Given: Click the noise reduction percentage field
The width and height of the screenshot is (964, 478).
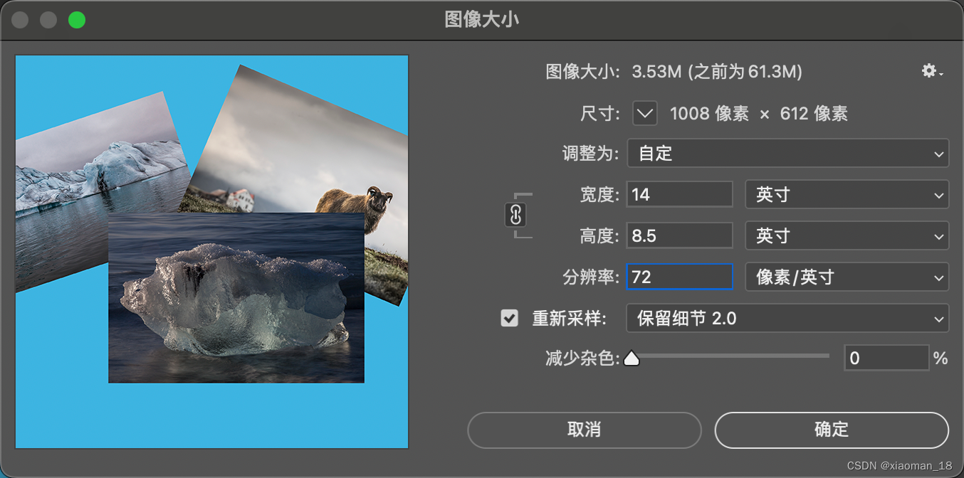Looking at the screenshot, I should click(x=886, y=358).
